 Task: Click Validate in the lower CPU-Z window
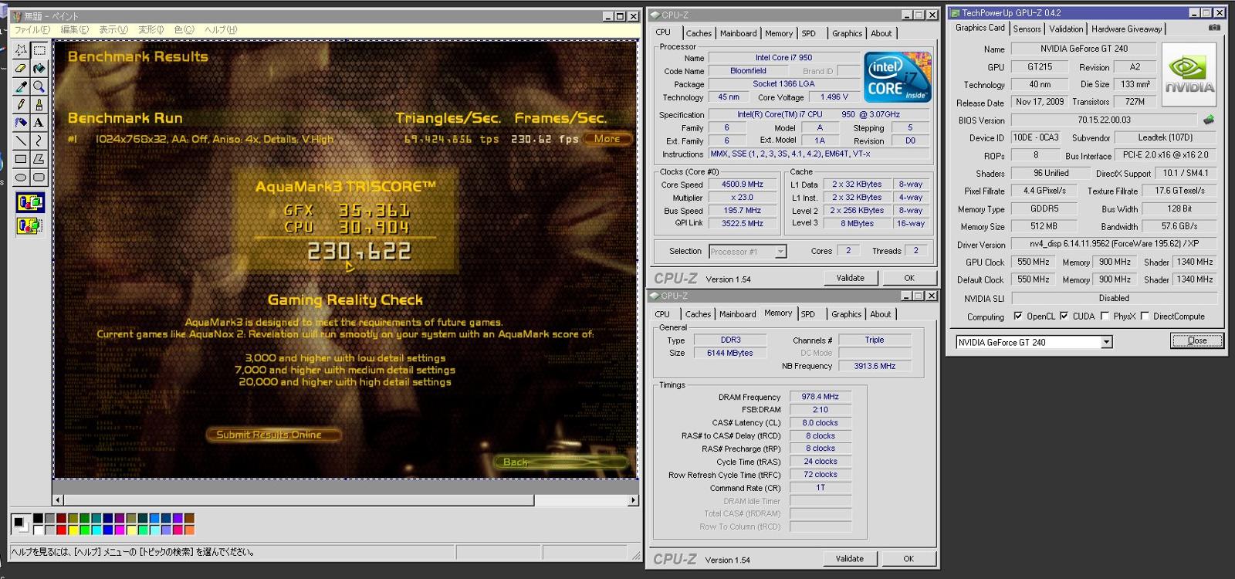click(x=850, y=559)
